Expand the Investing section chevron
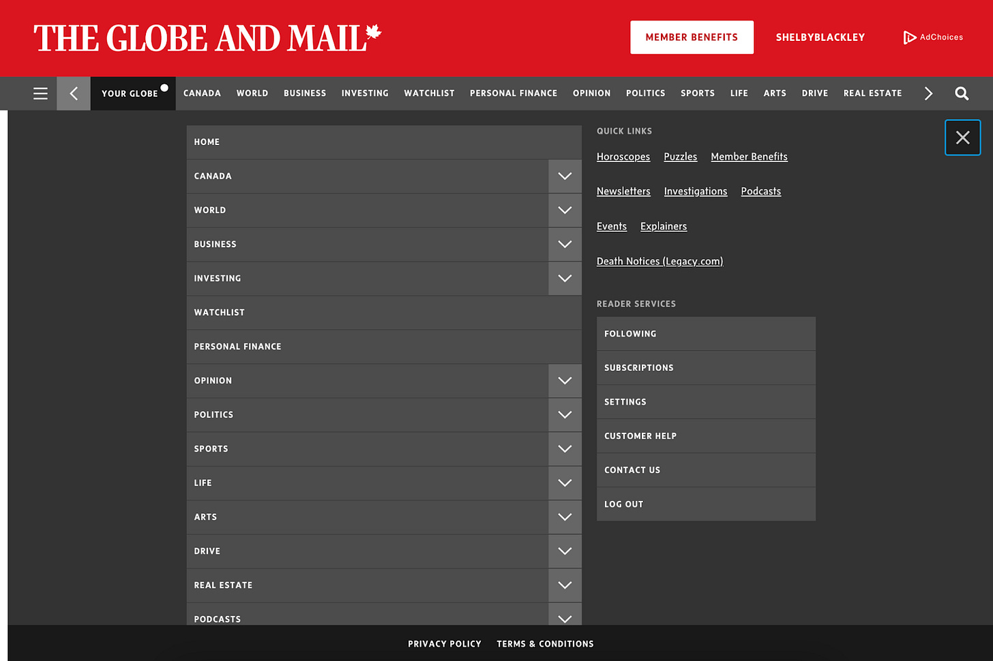Image resolution: width=993 pixels, height=661 pixels. [x=565, y=278]
